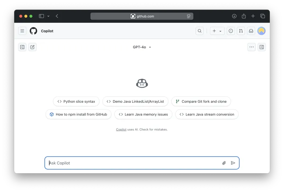Open the Notifications inbox icon
284x192 pixels.
251,31
